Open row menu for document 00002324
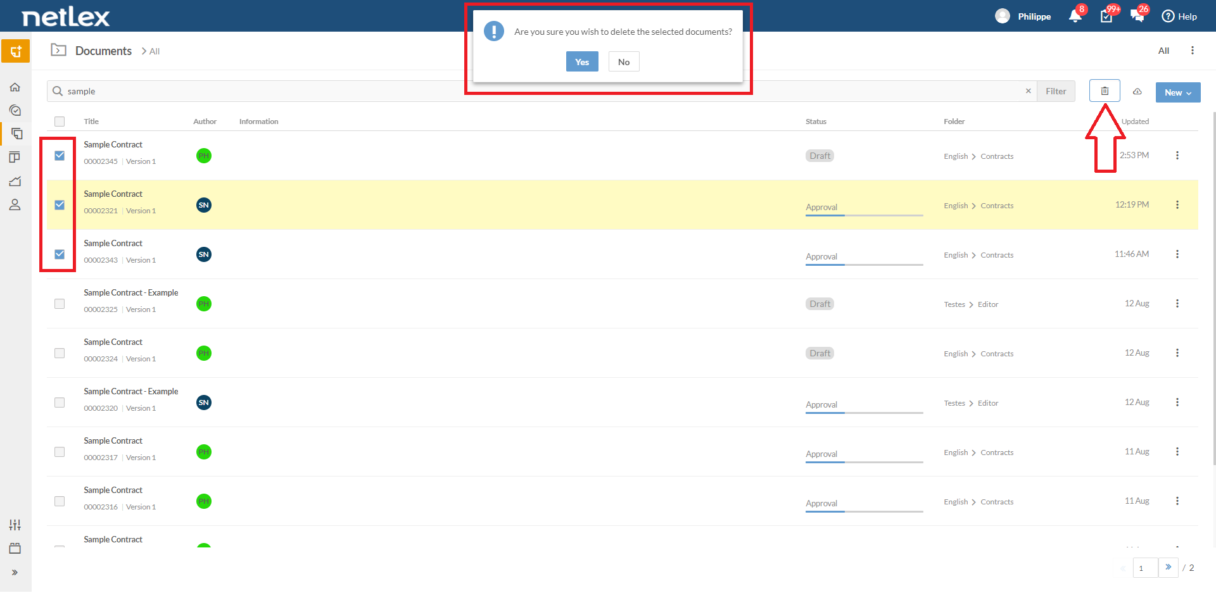 tap(1177, 353)
